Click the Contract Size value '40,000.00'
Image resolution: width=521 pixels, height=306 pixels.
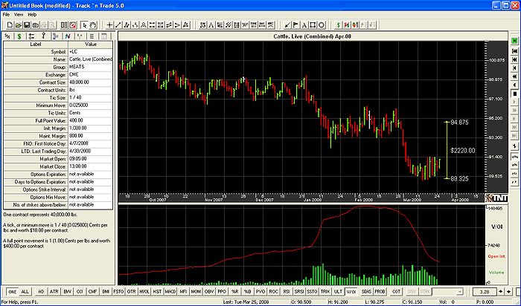tap(90, 82)
